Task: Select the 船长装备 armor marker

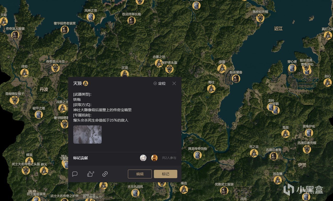Action: pos(236,78)
